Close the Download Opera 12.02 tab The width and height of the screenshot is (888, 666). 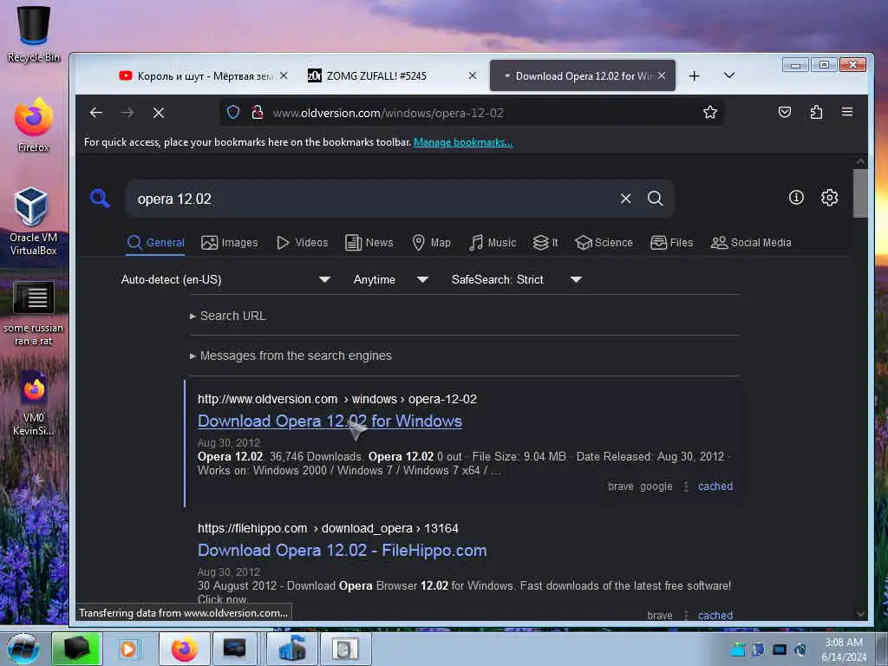tap(662, 75)
